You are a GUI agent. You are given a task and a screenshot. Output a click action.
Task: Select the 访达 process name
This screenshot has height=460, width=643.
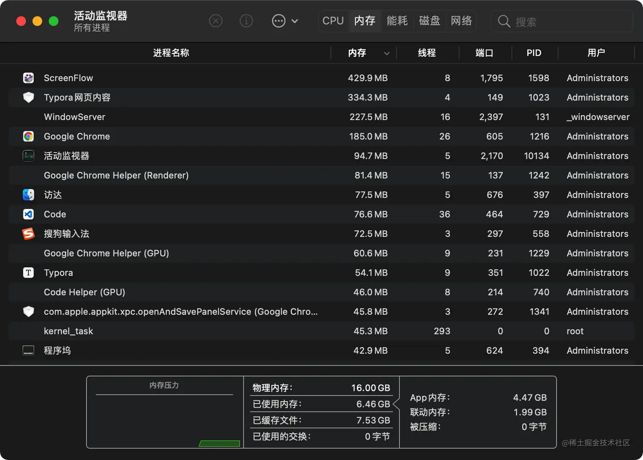click(53, 195)
